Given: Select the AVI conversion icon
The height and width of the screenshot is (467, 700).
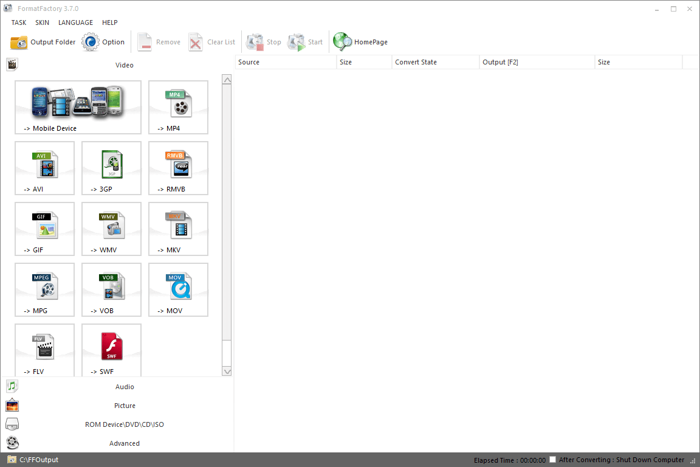Looking at the screenshot, I should (44, 168).
